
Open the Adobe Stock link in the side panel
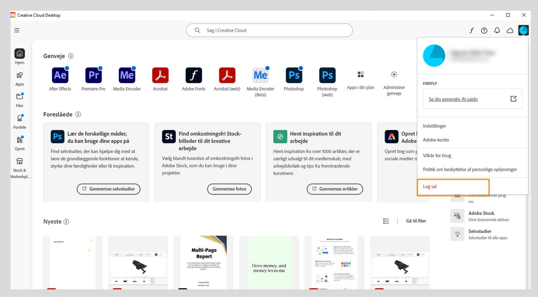click(x=481, y=213)
